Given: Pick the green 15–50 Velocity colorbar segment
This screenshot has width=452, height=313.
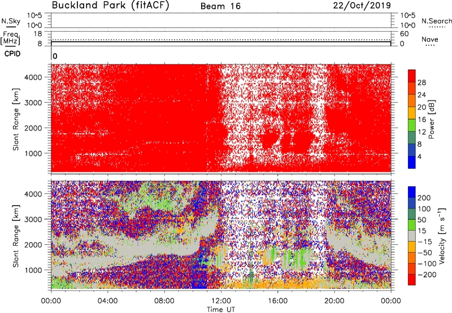Looking at the screenshot, I should 412,225.
